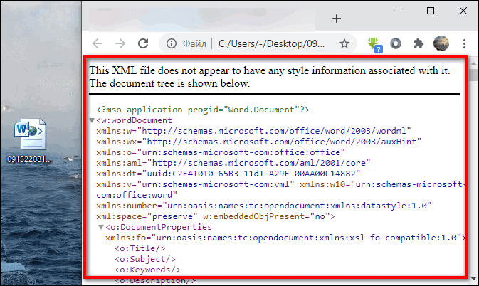Minimize the browser window
The image size is (479, 286).
[x=398, y=11]
